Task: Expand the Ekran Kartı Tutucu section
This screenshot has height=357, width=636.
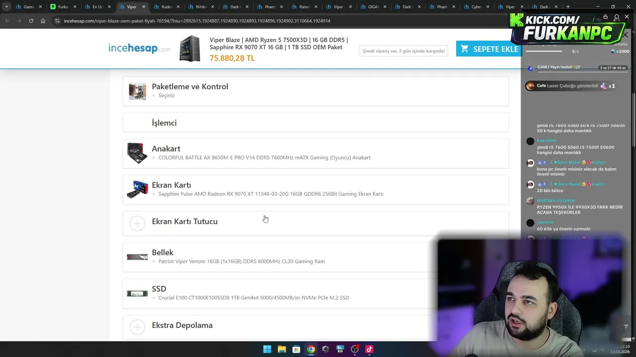Action: (316, 223)
